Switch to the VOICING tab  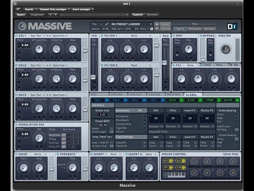click(x=156, y=95)
